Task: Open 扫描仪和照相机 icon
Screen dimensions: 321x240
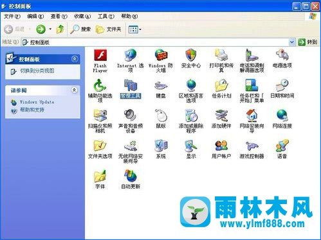Action: [x=100, y=121]
